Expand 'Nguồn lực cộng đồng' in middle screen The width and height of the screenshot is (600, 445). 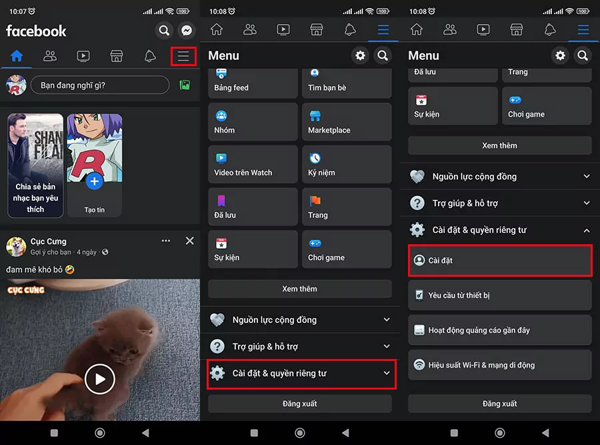tap(300, 320)
